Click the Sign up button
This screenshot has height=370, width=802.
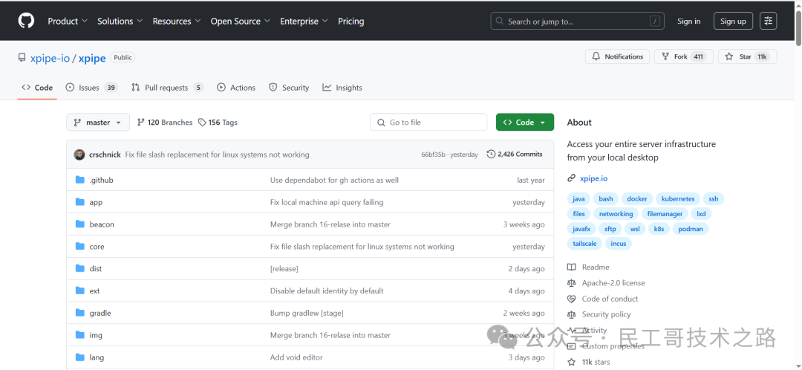pyautogui.click(x=733, y=21)
